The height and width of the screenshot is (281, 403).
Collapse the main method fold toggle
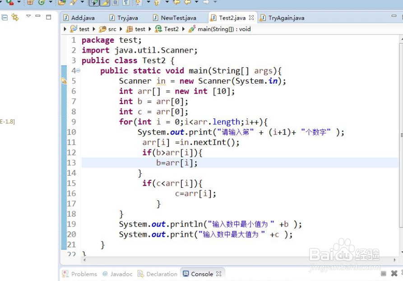coord(78,70)
